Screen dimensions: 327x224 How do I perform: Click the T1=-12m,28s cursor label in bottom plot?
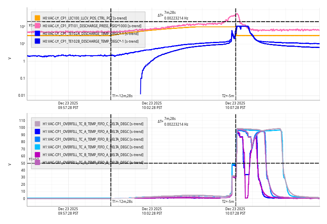coord(122,202)
